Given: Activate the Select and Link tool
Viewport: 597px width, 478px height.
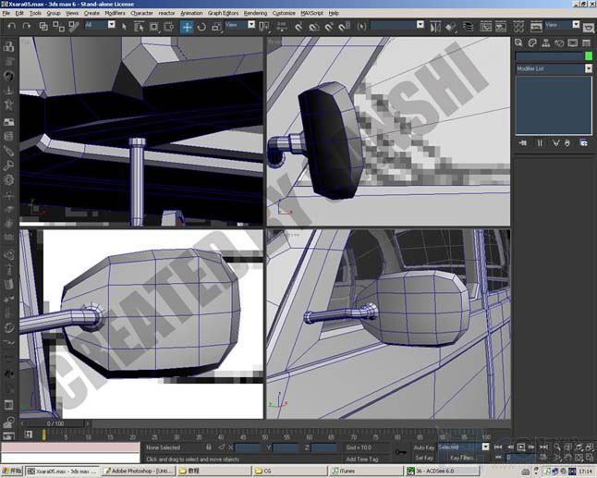Looking at the screenshot, I should click(x=43, y=26).
